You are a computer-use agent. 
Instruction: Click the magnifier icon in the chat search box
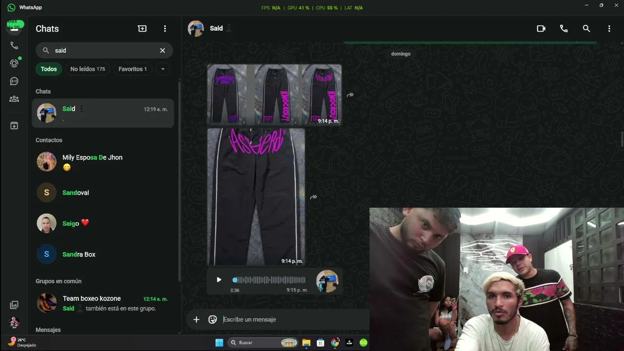[x=46, y=50]
